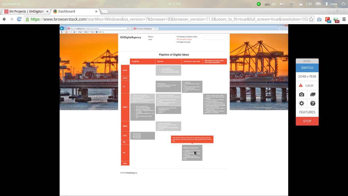Open the mail envelope indicator
348x196 pixels.
pos(318,4)
